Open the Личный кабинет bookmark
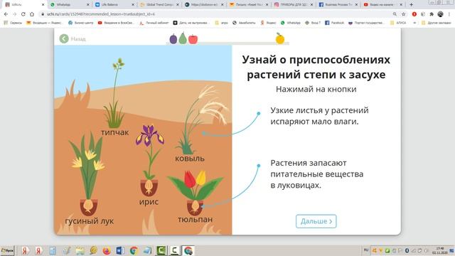This screenshot has width=455, height=256. coord(154,23)
